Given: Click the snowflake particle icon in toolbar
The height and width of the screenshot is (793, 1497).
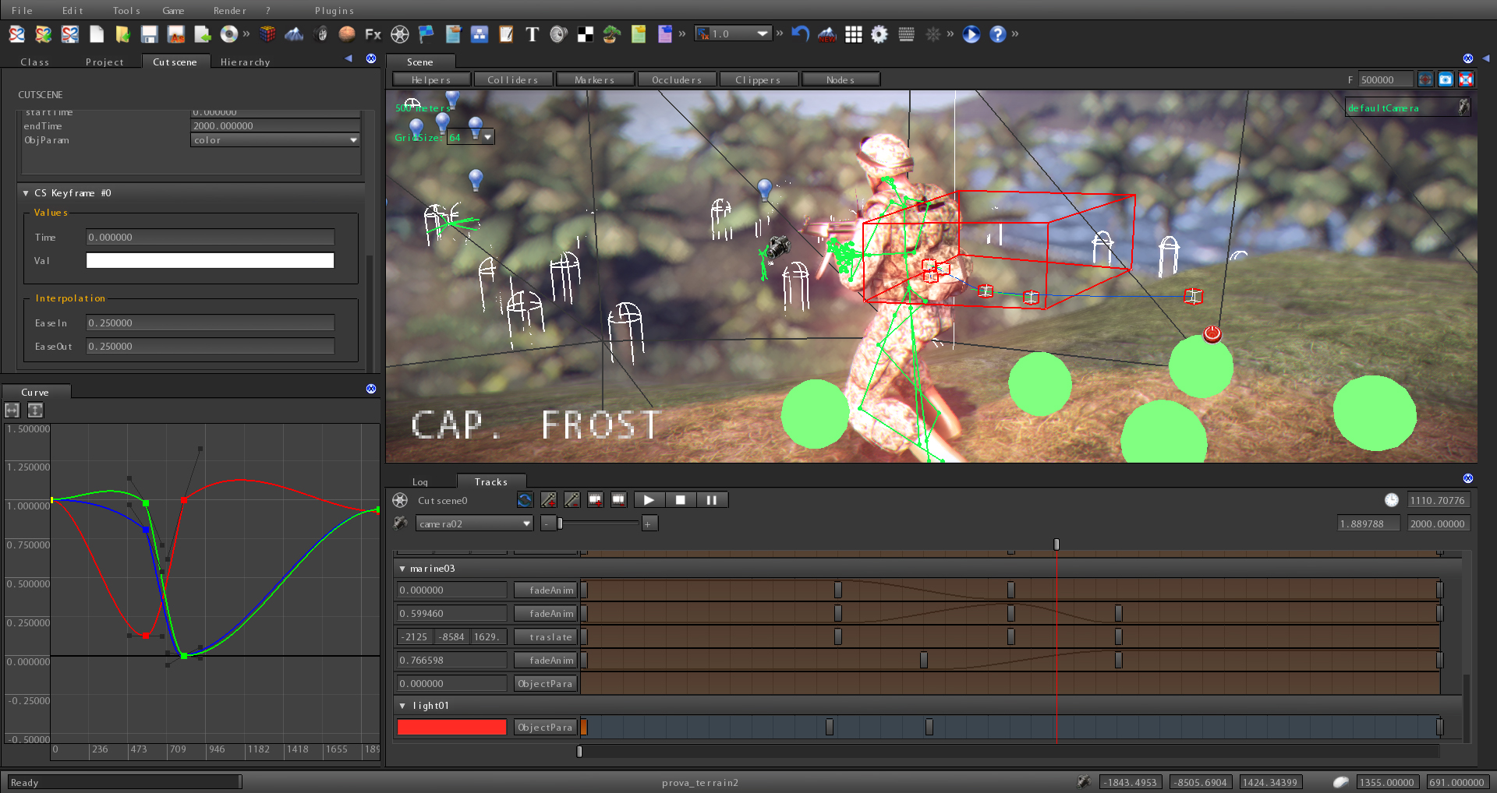Looking at the screenshot, I should tap(933, 34).
